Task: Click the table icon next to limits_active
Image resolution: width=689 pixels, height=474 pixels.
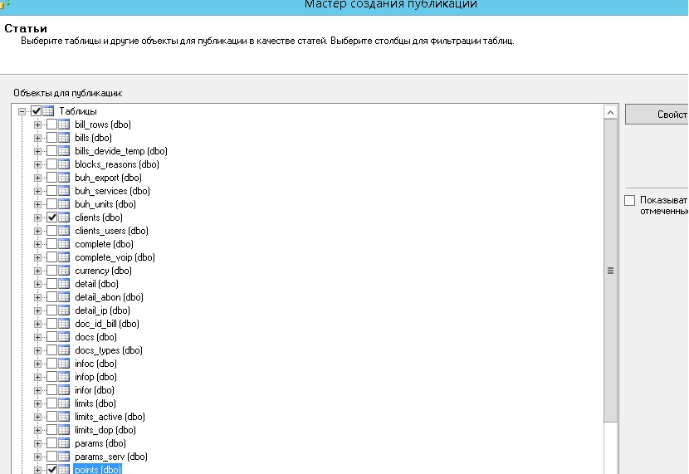Action: (64, 417)
